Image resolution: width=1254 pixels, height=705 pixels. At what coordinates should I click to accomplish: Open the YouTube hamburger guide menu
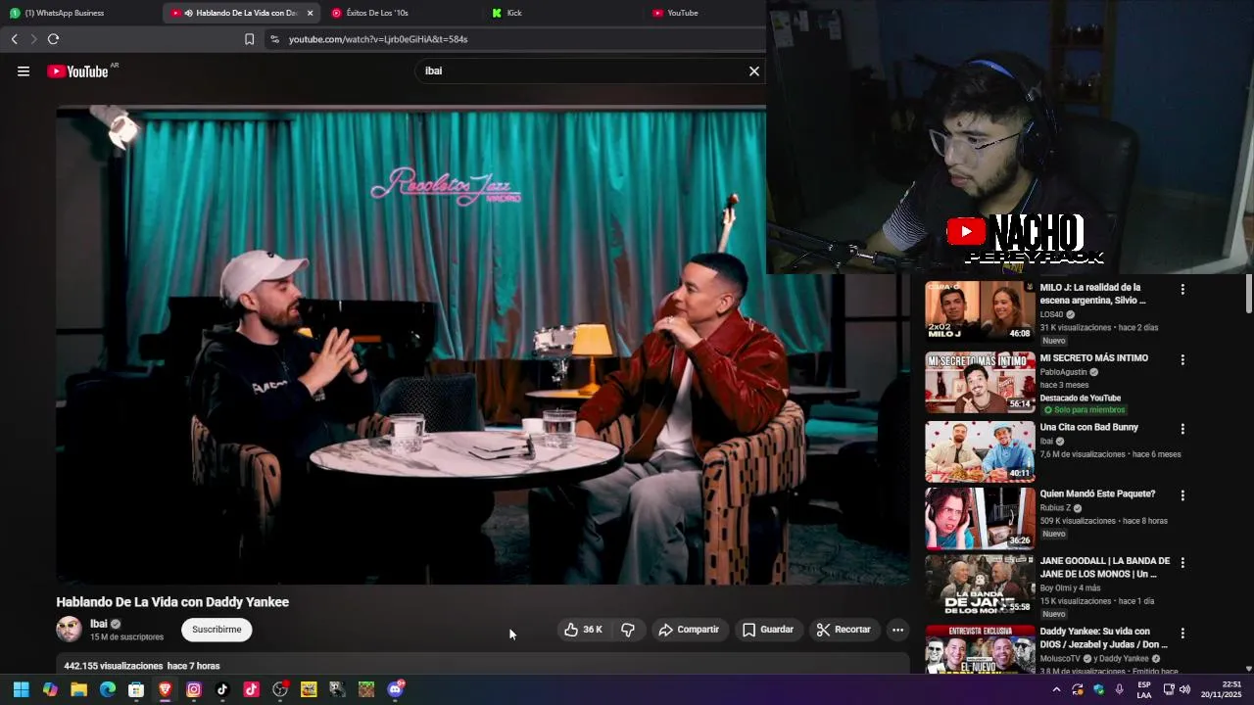pyautogui.click(x=24, y=71)
